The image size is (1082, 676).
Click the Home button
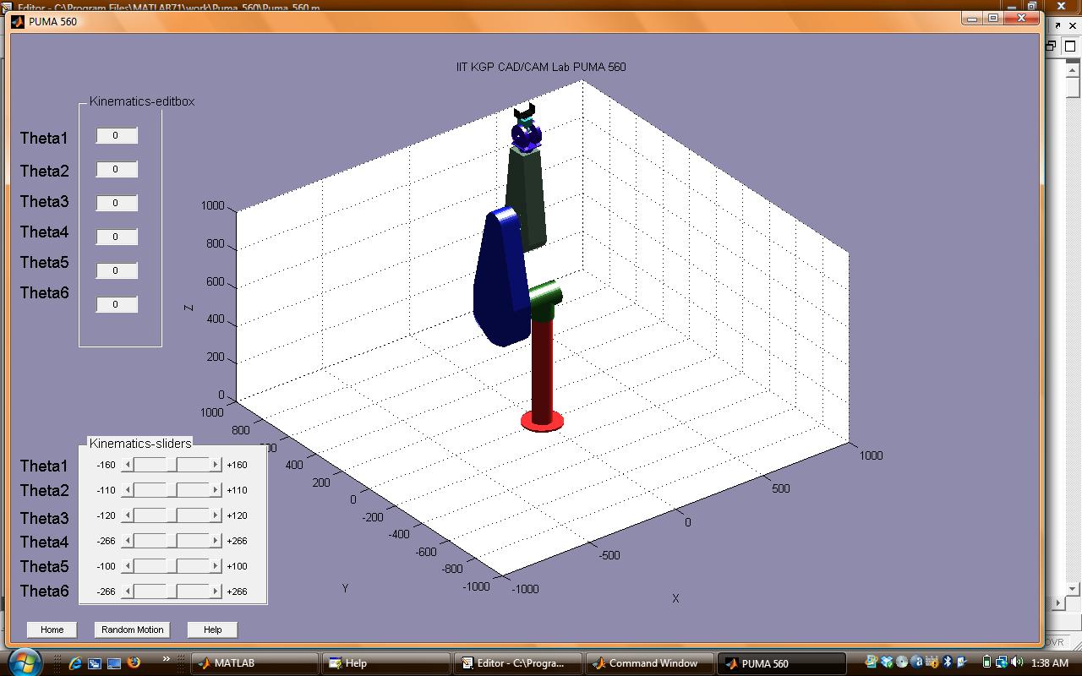(52, 630)
